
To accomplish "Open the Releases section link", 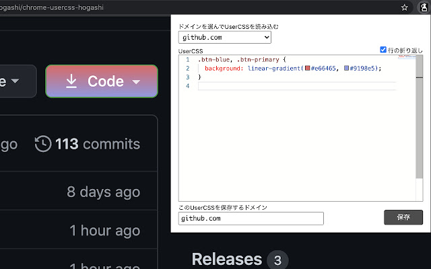I will [x=226, y=260].
